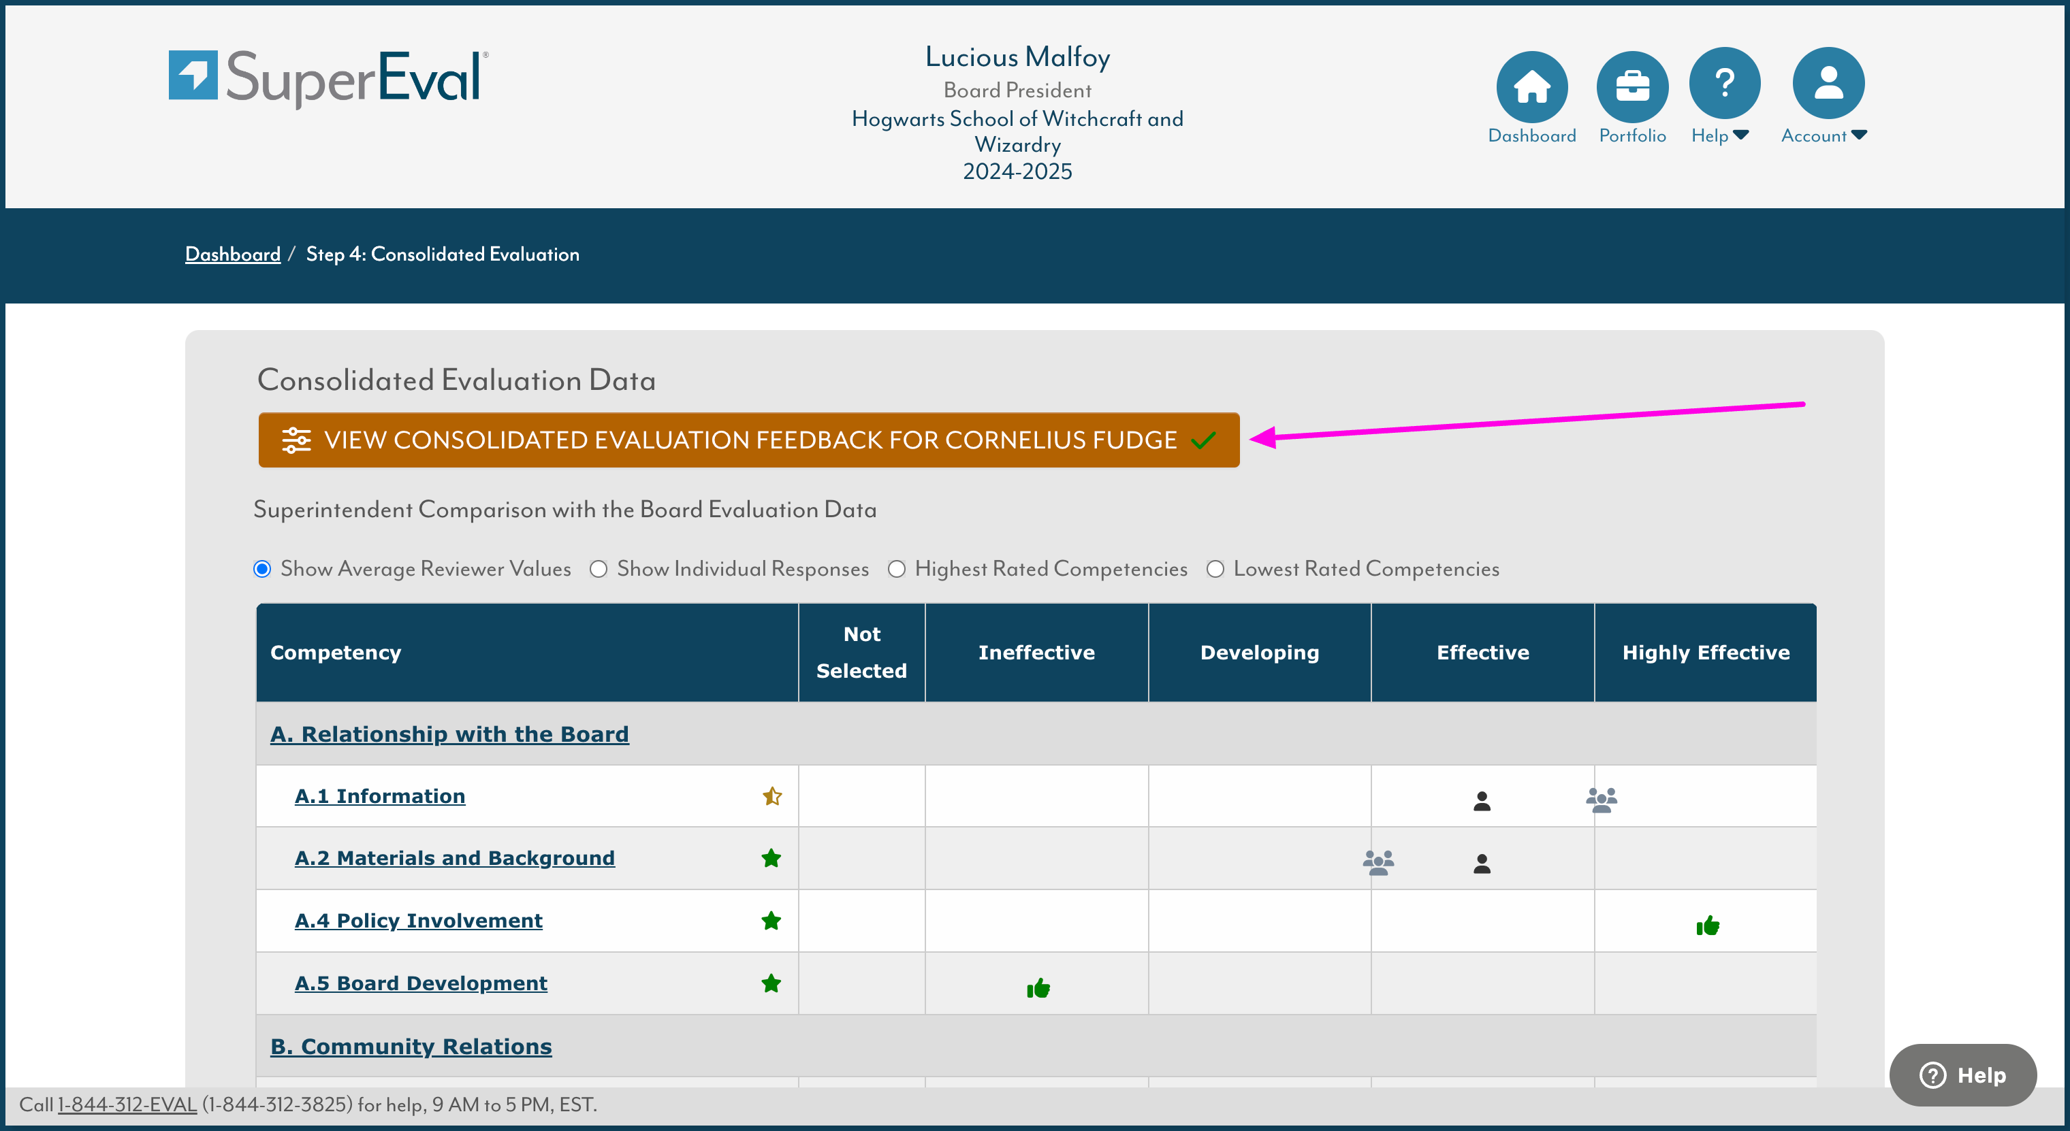
Task: Open the floating Help chat button
Action: [1962, 1075]
